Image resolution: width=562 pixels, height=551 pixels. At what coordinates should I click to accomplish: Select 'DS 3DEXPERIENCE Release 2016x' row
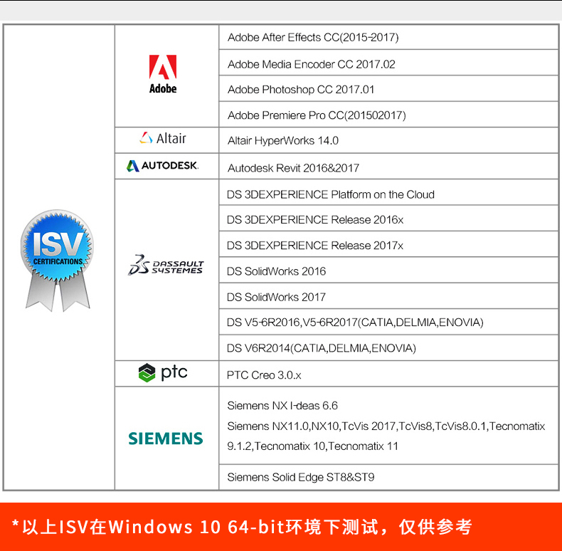(x=389, y=219)
